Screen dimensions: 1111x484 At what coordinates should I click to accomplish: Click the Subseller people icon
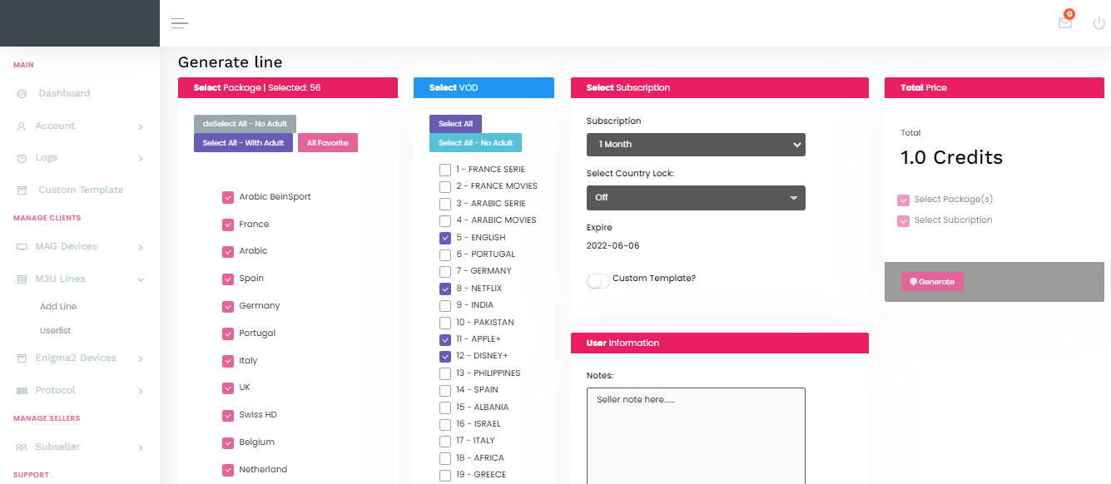pyautogui.click(x=22, y=447)
